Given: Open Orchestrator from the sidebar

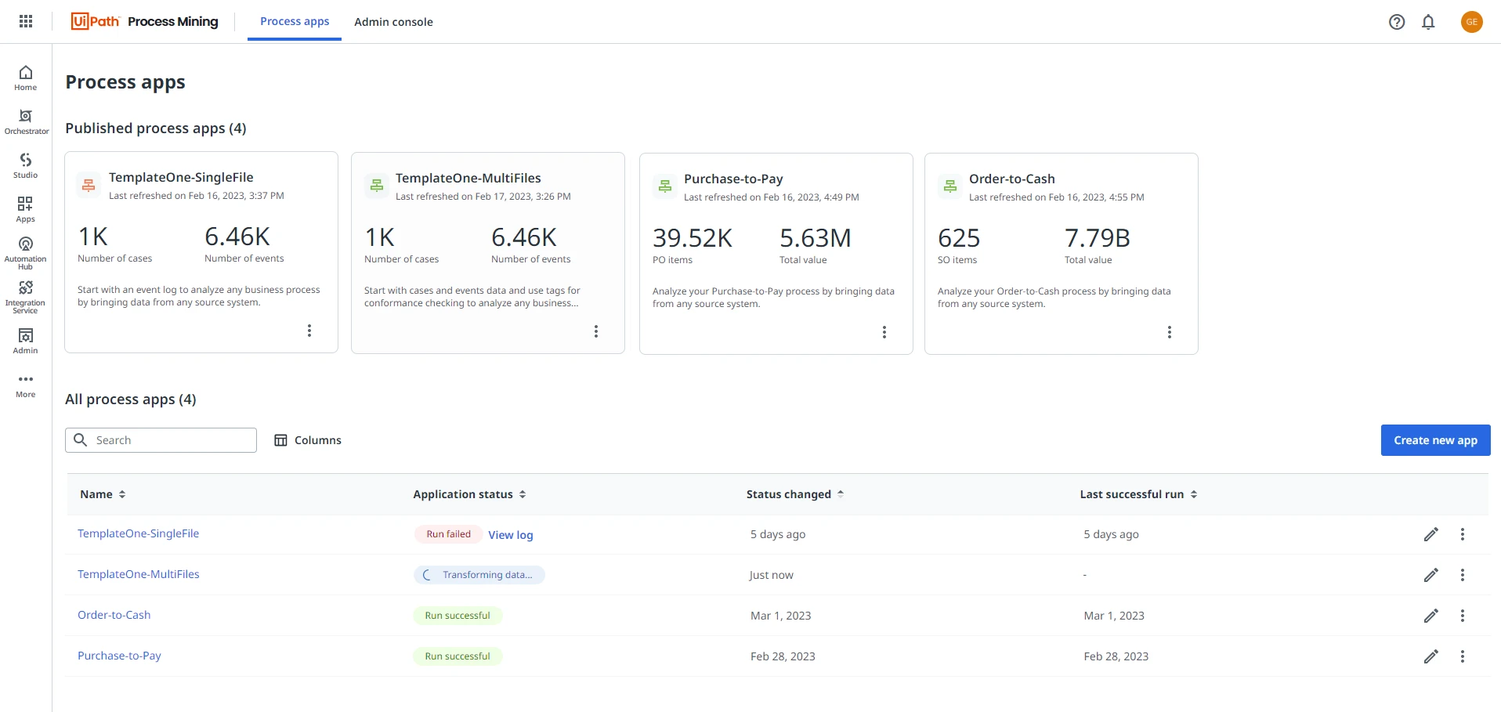Looking at the screenshot, I should pyautogui.click(x=26, y=121).
